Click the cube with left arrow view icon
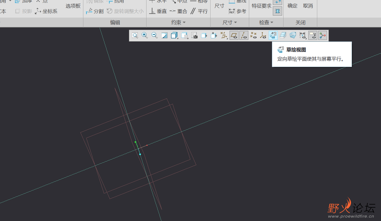 tap(204, 35)
